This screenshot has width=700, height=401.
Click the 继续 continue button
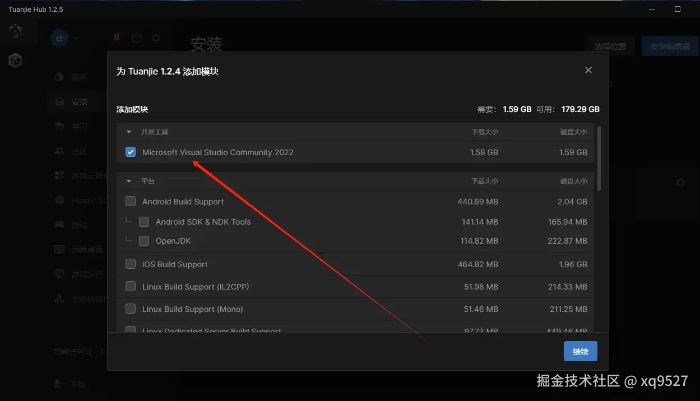(581, 352)
